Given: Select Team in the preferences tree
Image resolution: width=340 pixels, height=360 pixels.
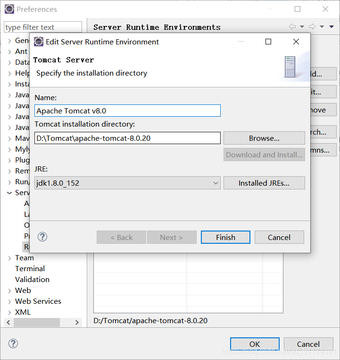Looking at the screenshot, I should [x=25, y=258].
